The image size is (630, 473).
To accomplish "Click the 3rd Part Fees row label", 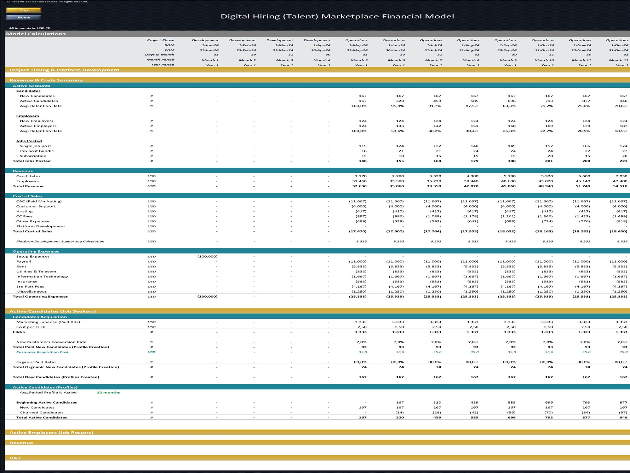I will point(30,287).
